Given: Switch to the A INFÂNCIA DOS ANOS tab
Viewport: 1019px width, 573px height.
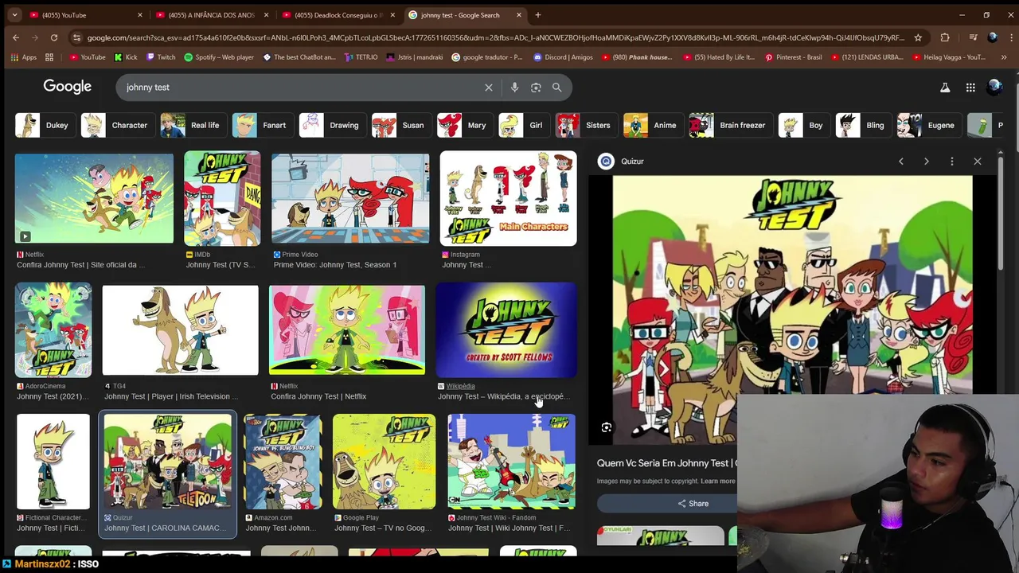Looking at the screenshot, I should point(211,15).
